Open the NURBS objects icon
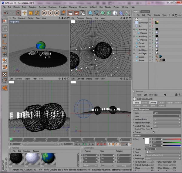The height and width of the screenshot is (173, 182). (103, 13)
